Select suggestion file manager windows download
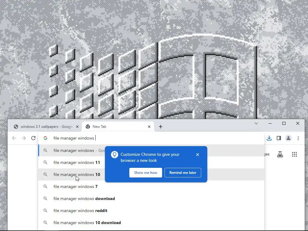Screen dimensions: 308x231 point(151,199)
